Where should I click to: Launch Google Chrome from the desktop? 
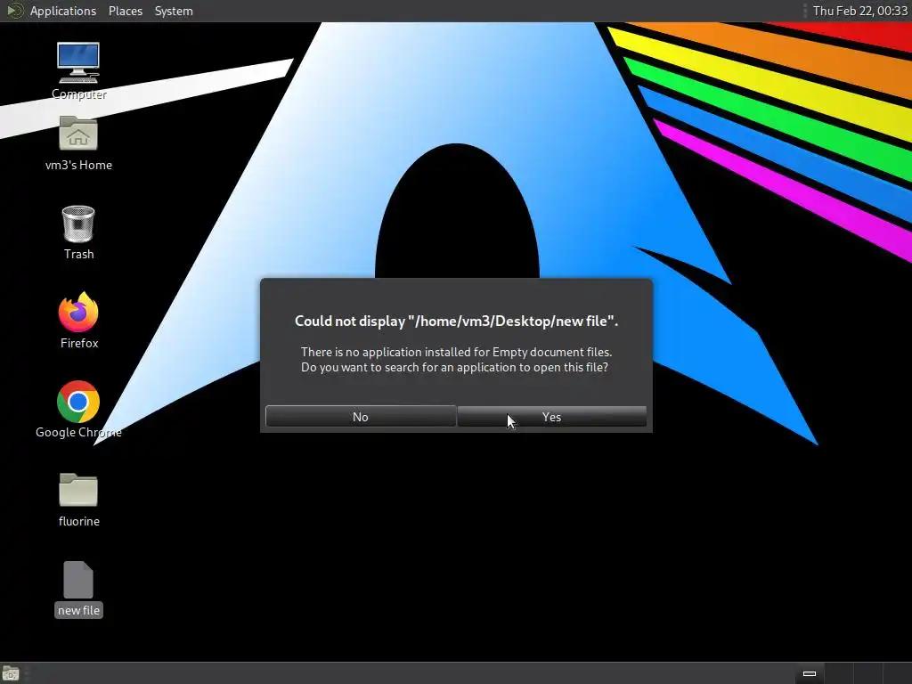click(78, 402)
